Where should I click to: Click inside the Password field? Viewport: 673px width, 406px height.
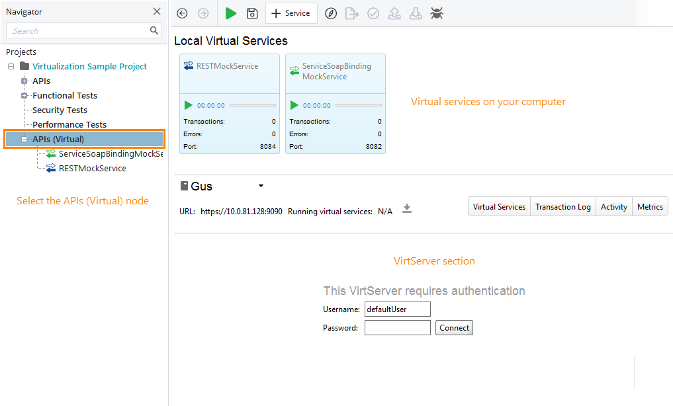point(397,327)
